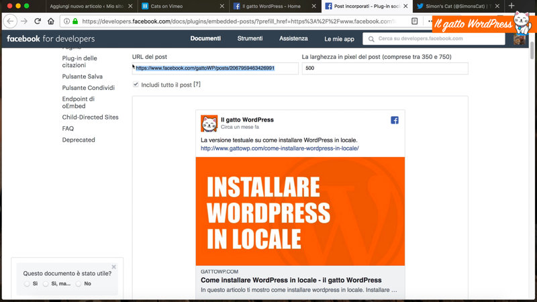Select the Sì radio button
This screenshot has height=302, width=537.
coord(27,284)
